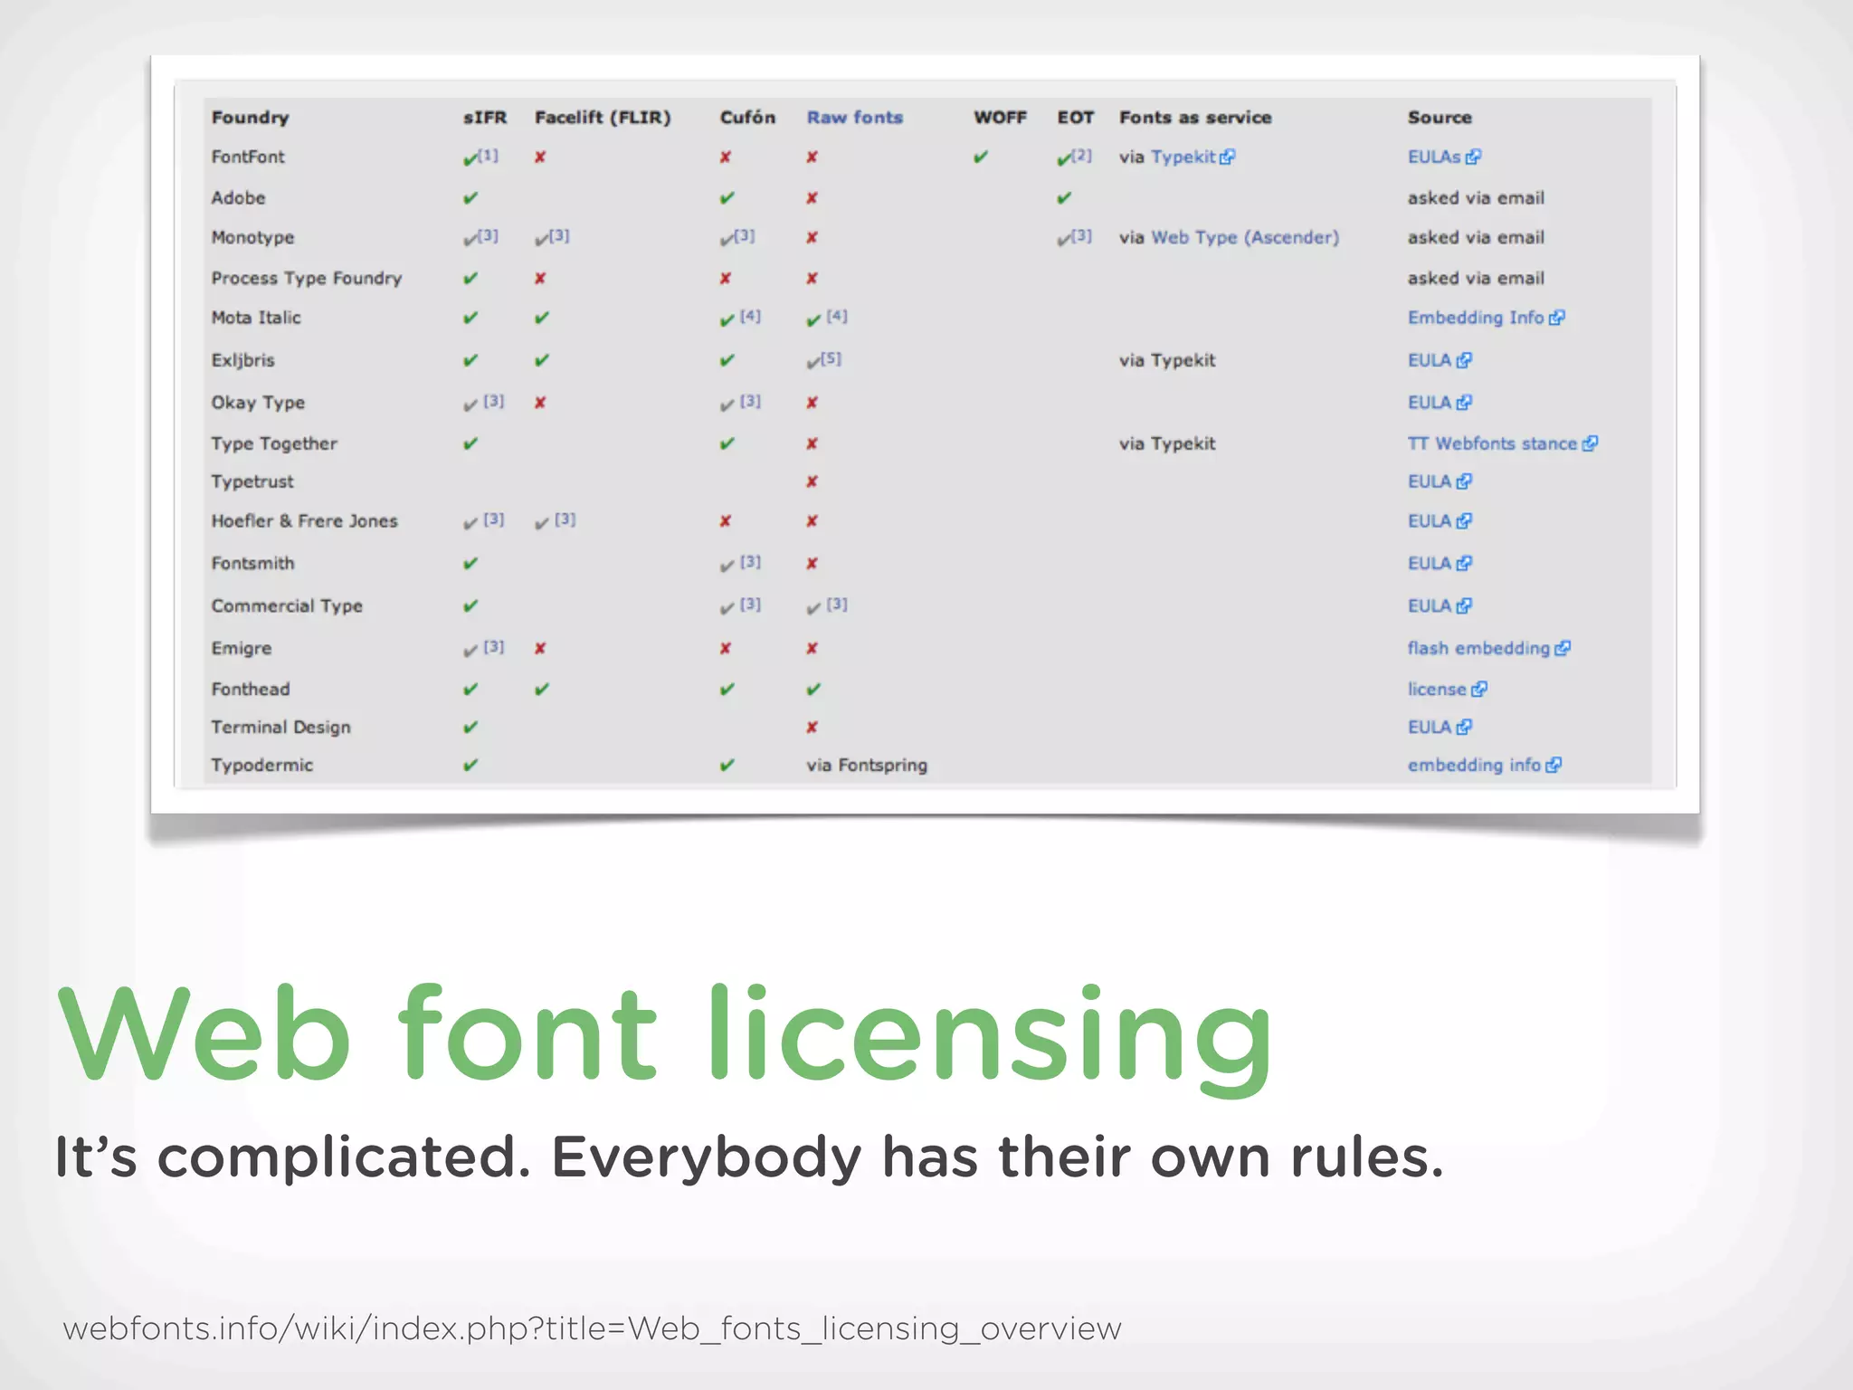Click footnote [3] in Emigre sIFR cell

point(493,647)
